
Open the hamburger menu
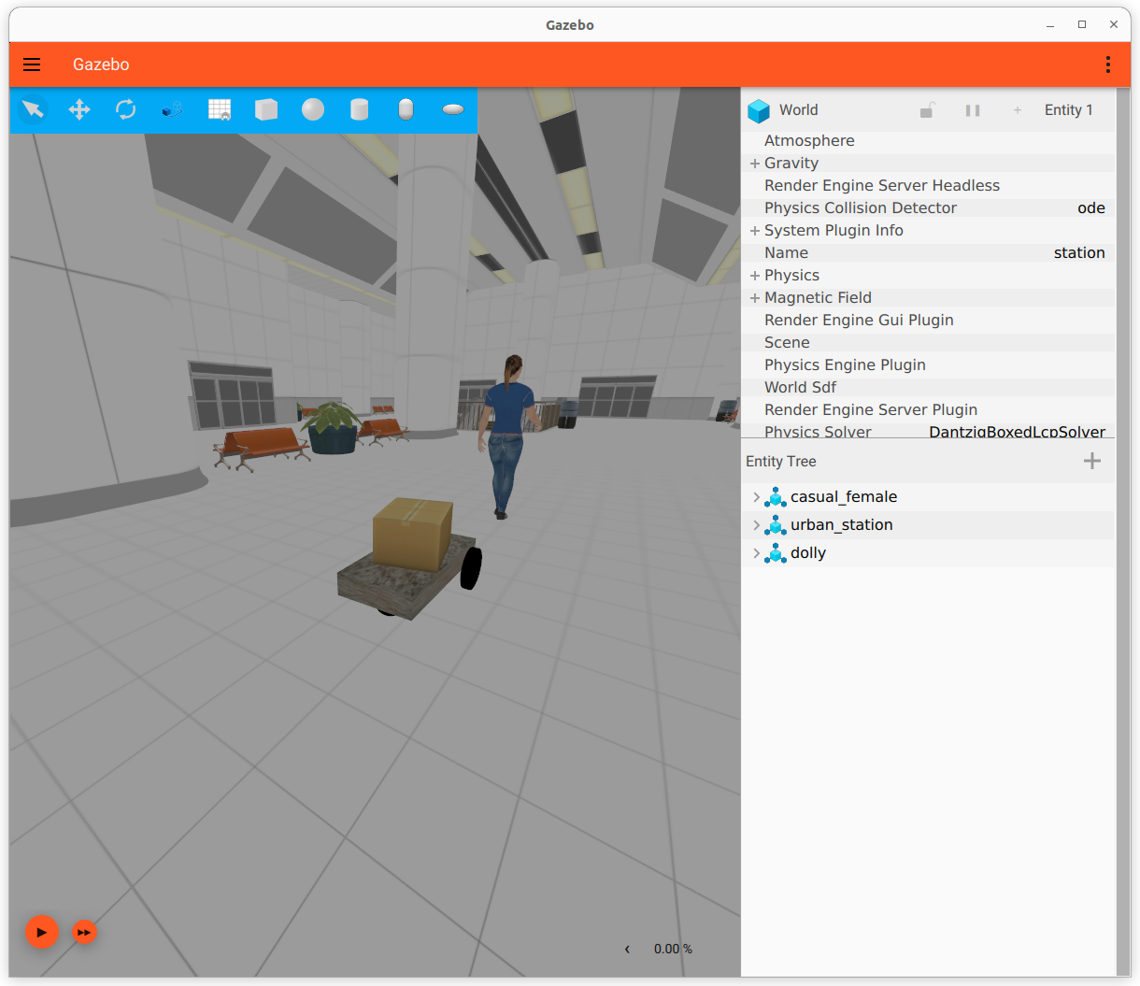click(32, 64)
